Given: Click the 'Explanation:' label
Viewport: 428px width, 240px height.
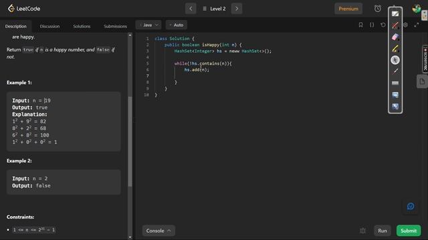Looking at the screenshot, I should (29, 114).
